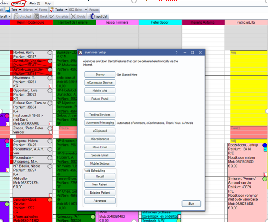Select the Peperstraten-Driesprong, M.H. appointment
Screen dimensions: 268x222
tap(31, 160)
